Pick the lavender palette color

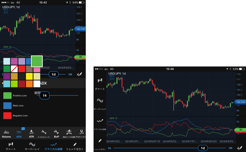(x=22, y=61)
